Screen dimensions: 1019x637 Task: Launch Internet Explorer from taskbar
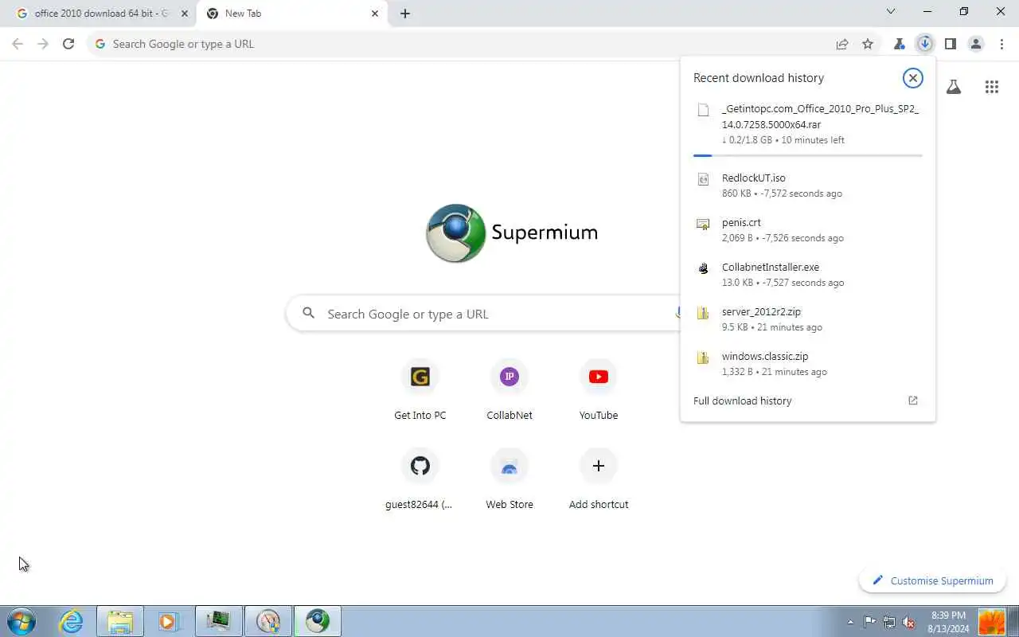(72, 621)
